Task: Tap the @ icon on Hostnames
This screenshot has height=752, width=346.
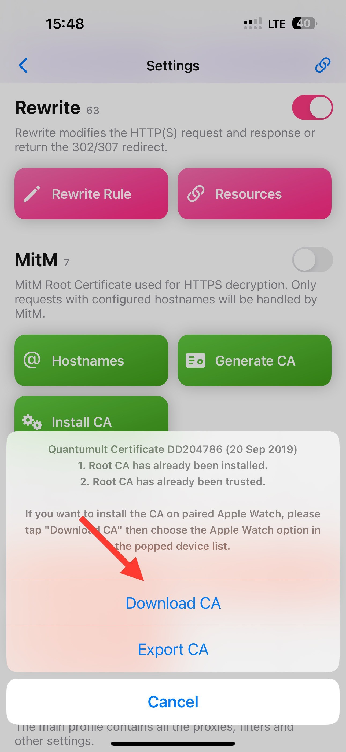Action: 32,360
